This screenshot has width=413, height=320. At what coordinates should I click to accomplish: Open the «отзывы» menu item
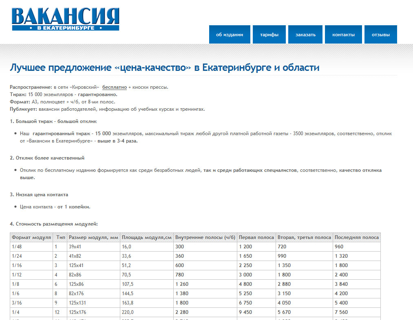[x=381, y=35]
